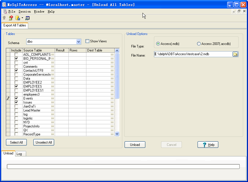Click Dest Table ellipsis in Data row
Image resolution: width=248 pixels, height=182 pixels.
pos(112,78)
